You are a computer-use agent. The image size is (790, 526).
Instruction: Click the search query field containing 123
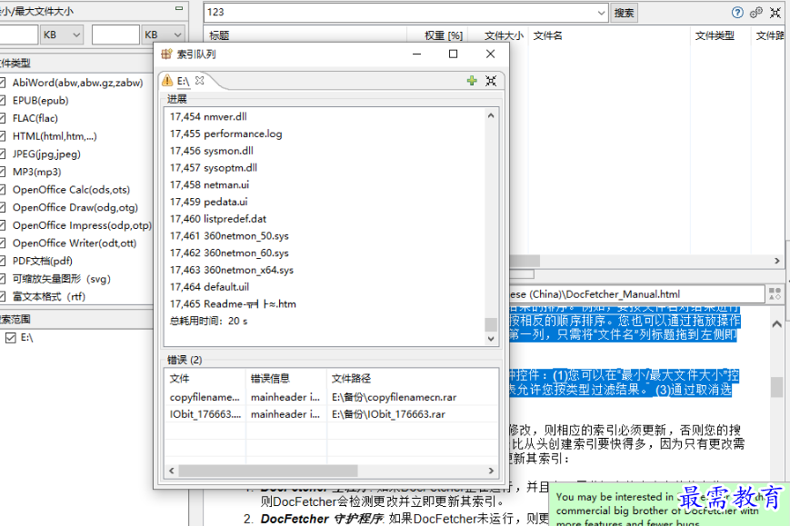point(399,13)
